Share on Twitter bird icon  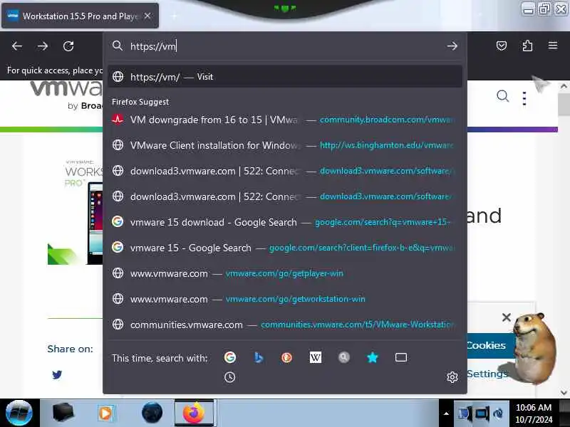57,374
